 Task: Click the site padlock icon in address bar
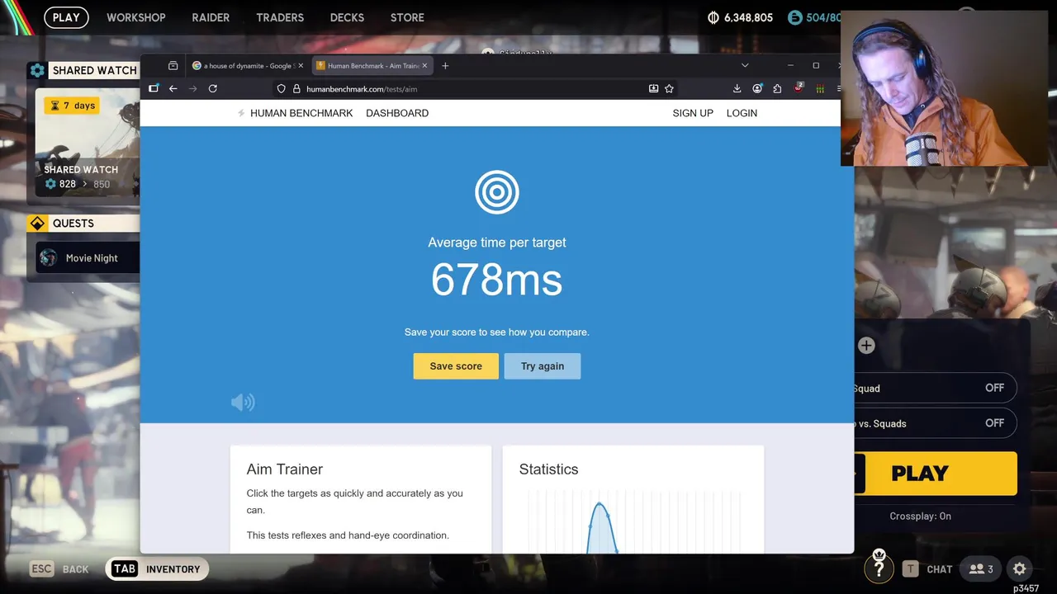(296, 88)
